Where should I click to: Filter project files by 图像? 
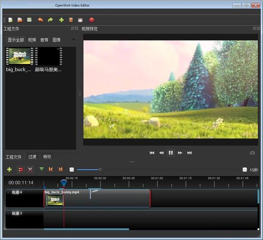(x=57, y=40)
